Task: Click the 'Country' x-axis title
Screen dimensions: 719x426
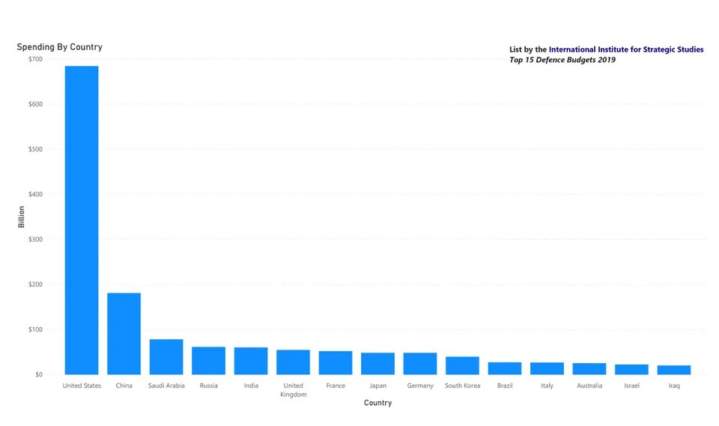Action: pos(377,403)
